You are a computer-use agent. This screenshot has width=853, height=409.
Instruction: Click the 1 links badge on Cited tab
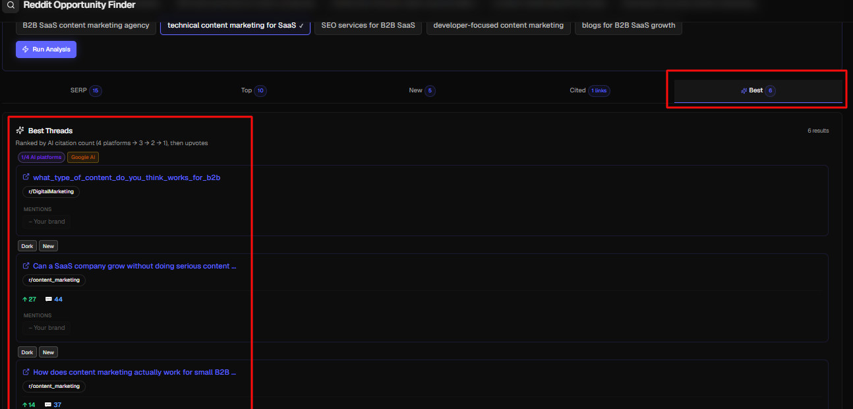click(599, 90)
